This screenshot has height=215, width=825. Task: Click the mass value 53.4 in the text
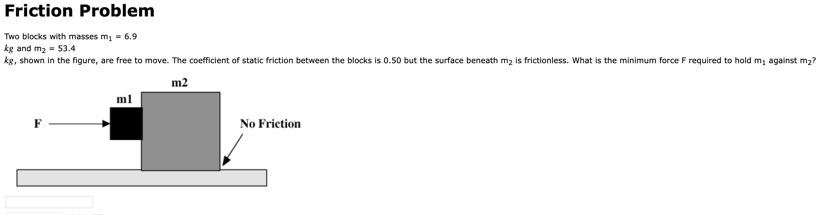pyautogui.click(x=67, y=48)
